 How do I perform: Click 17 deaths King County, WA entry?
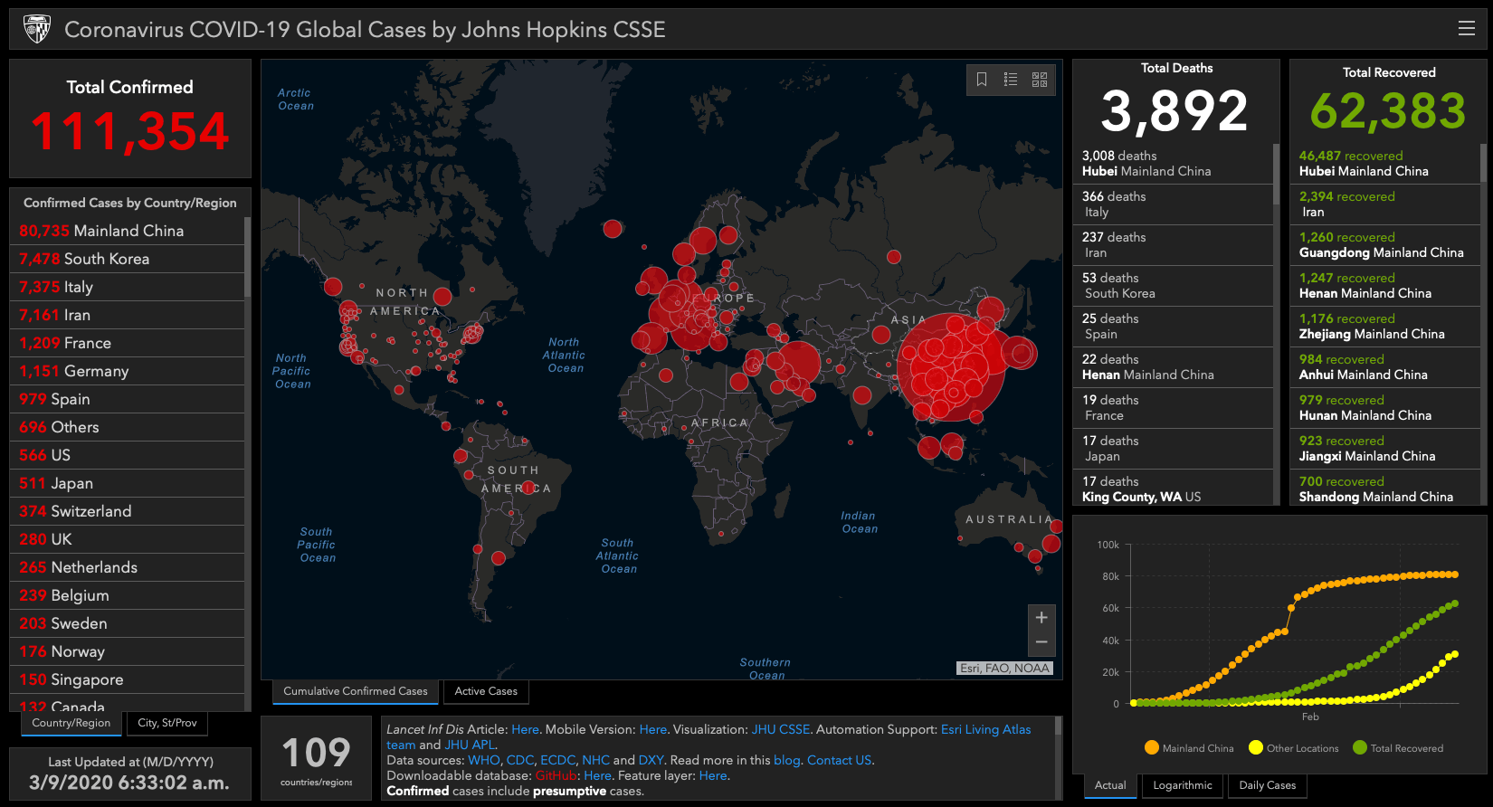tap(1173, 489)
